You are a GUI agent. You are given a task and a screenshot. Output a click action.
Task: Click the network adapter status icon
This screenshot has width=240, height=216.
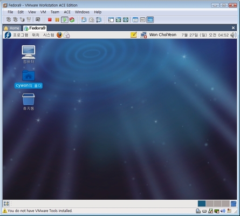pyautogui.click(x=217, y=211)
